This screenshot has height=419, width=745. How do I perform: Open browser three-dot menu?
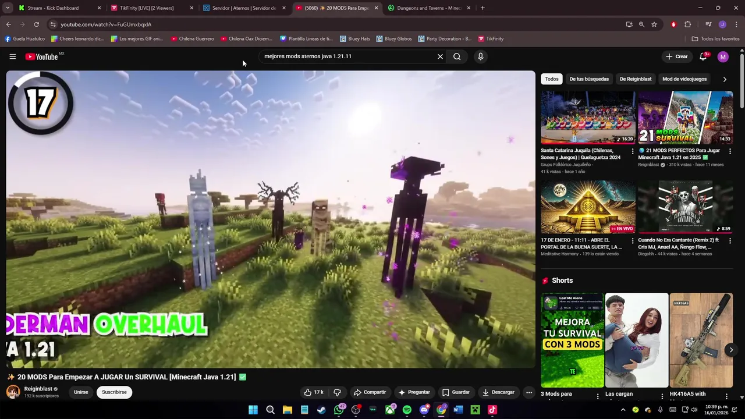coord(736,24)
